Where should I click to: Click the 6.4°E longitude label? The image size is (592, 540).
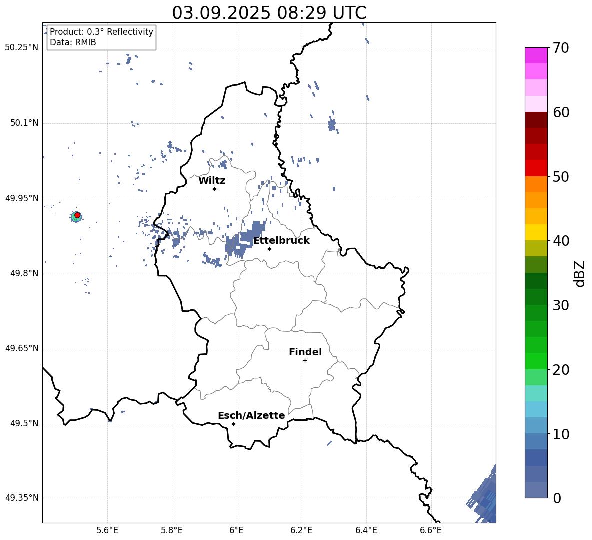[x=366, y=530]
